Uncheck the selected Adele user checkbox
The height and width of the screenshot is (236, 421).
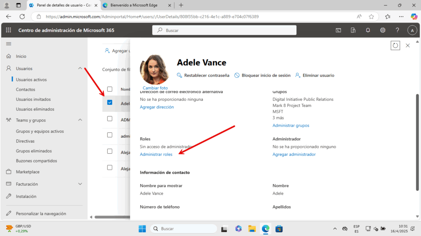pyautogui.click(x=110, y=102)
